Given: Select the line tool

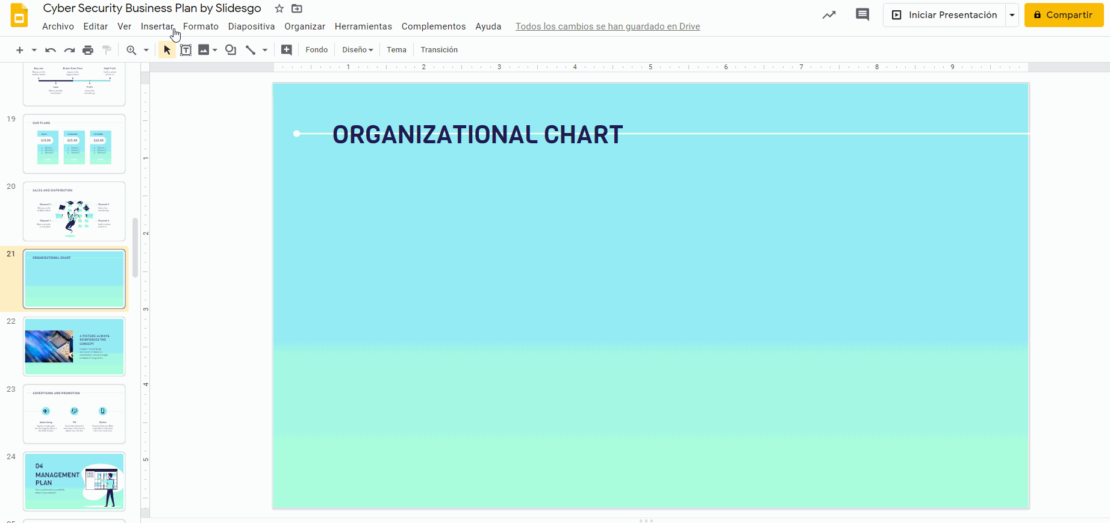Looking at the screenshot, I should tap(251, 50).
